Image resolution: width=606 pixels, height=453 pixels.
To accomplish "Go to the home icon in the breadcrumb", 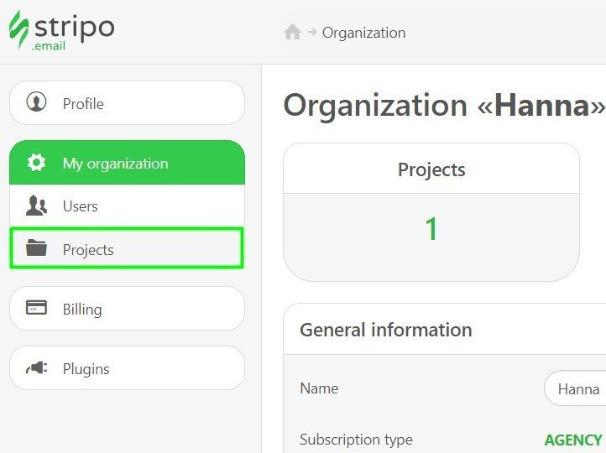I will point(293,32).
